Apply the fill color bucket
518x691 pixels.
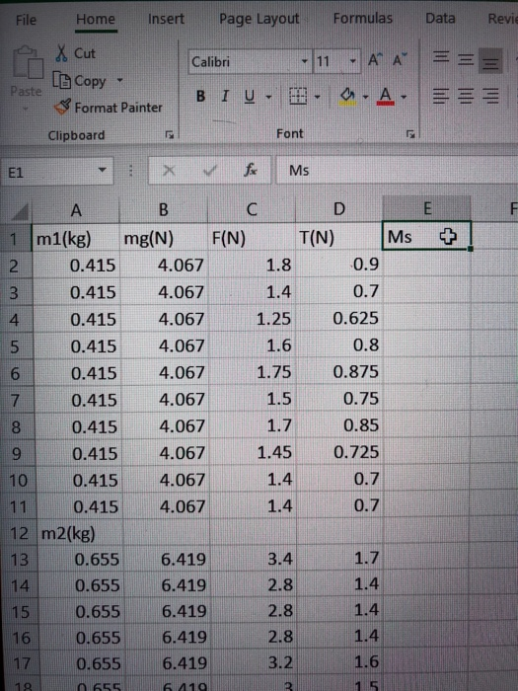(x=348, y=96)
